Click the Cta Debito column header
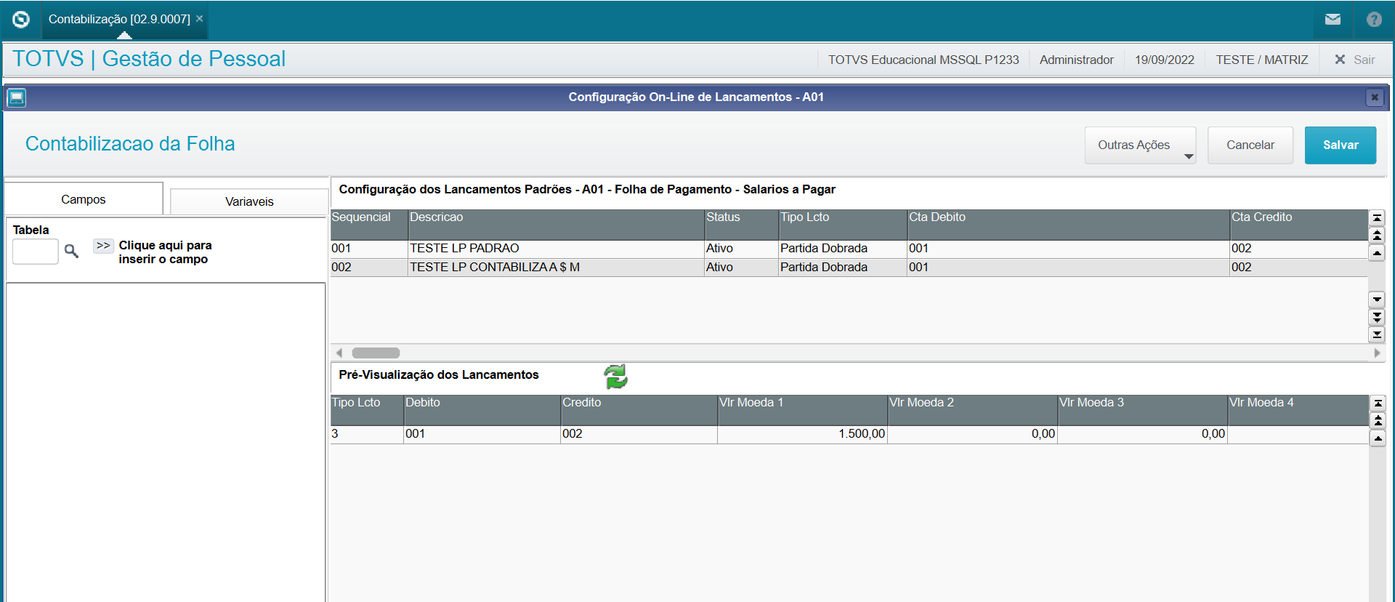The width and height of the screenshot is (1395, 602). pos(1068,225)
